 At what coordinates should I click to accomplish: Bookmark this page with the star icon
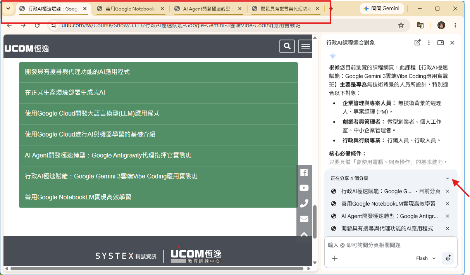pos(401,25)
